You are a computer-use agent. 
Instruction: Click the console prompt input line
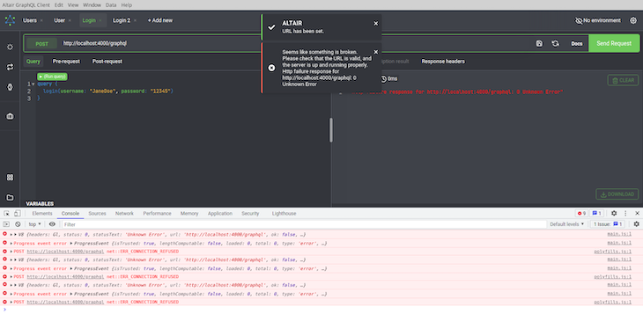tap(321, 310)
